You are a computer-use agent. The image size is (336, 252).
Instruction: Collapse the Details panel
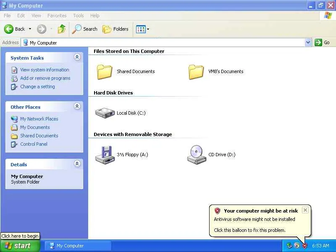point(77,164)
